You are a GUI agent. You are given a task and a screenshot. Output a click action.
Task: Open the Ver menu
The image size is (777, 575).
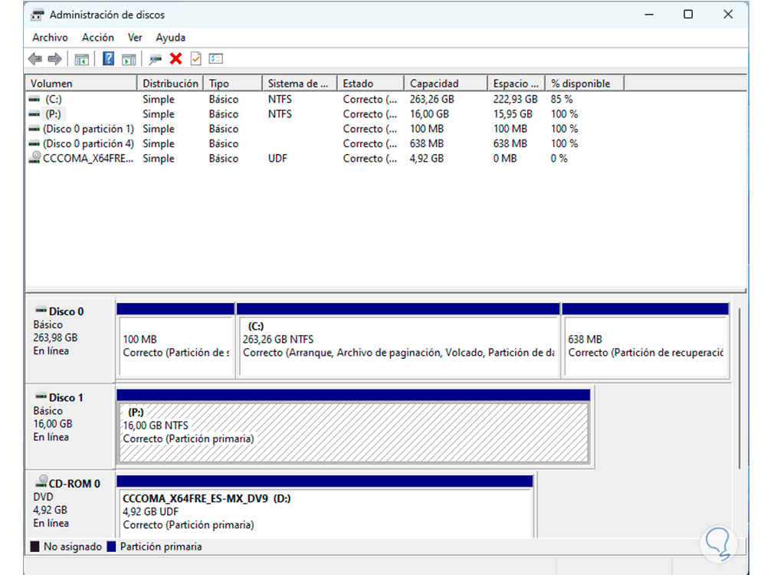(x=135, y=38)
